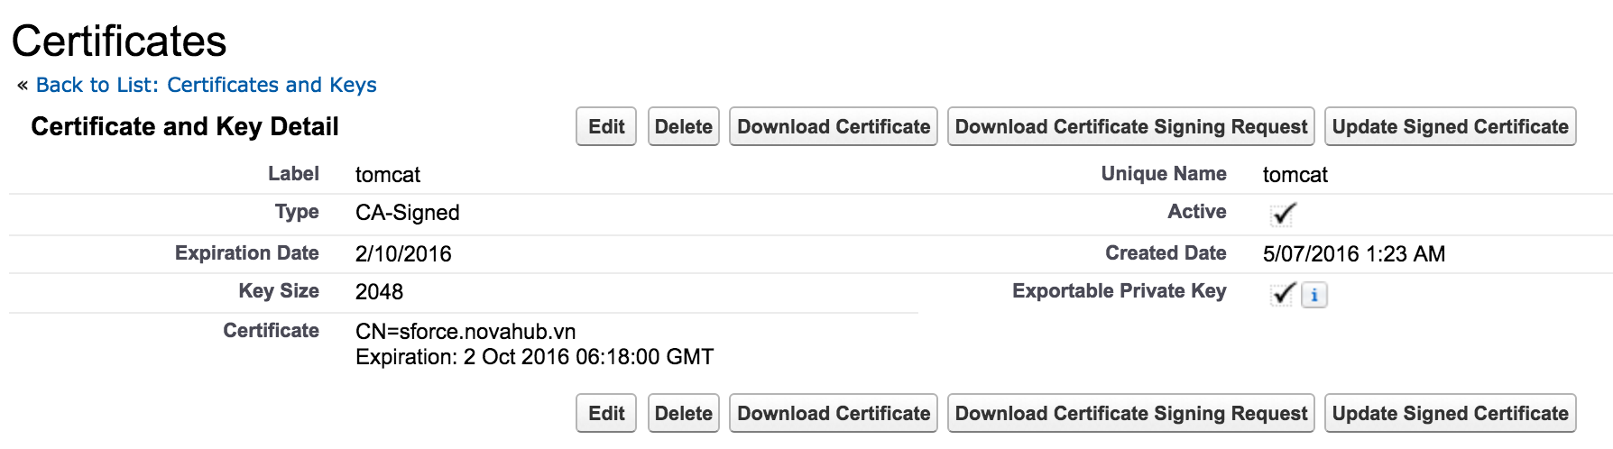The height and width of the screenshot is (449, 1613).
Task: Click the CN=sforce.novahub.vn certificate text
Action: [x=465, y=332]
